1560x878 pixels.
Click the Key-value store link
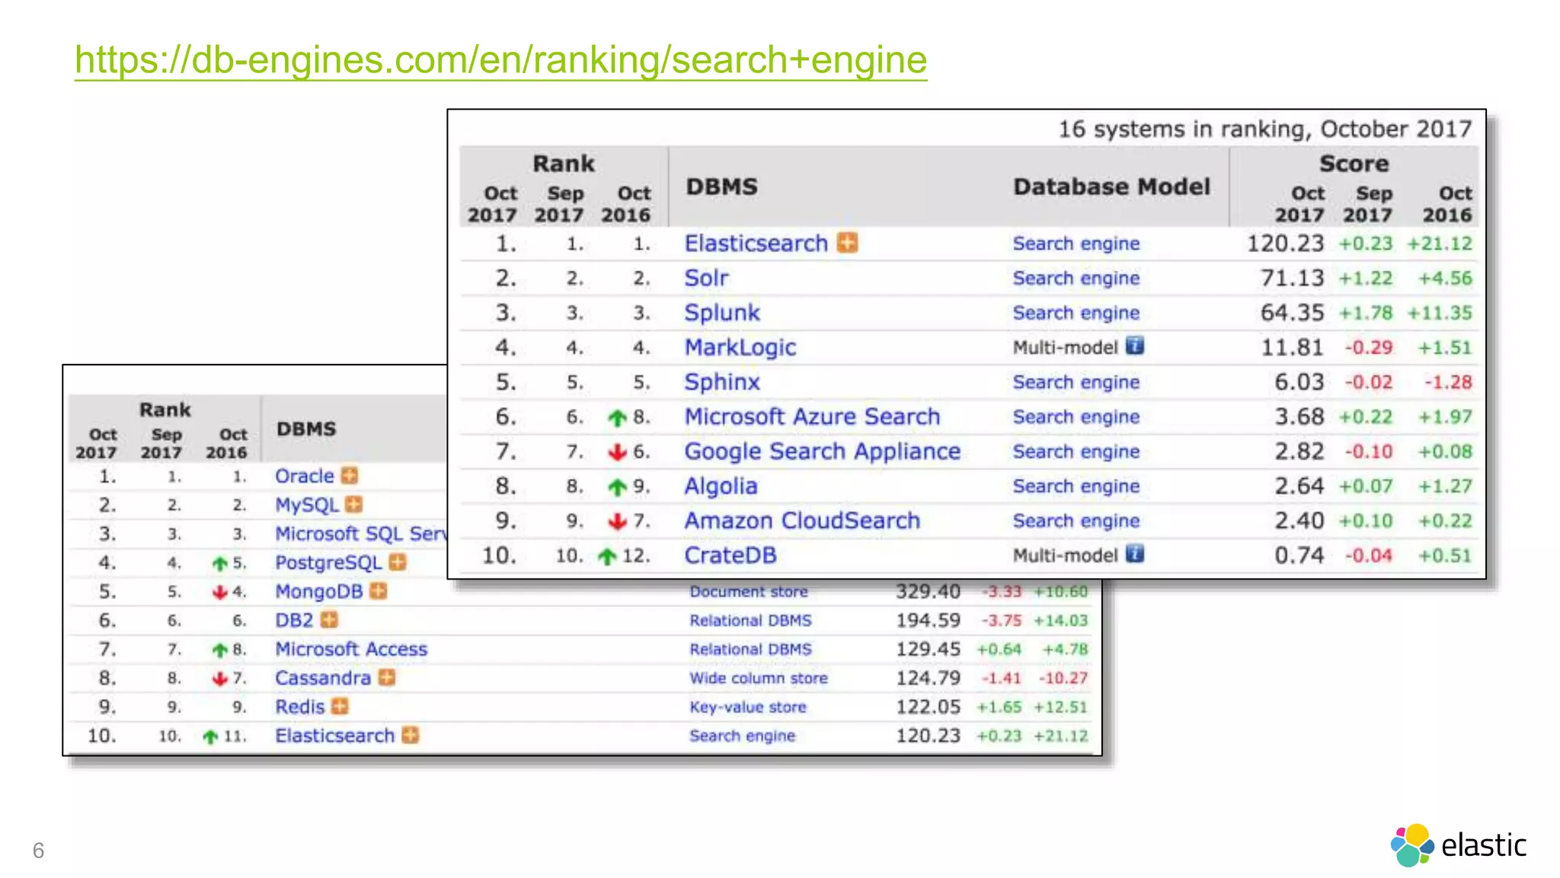[x=747, y=707]
